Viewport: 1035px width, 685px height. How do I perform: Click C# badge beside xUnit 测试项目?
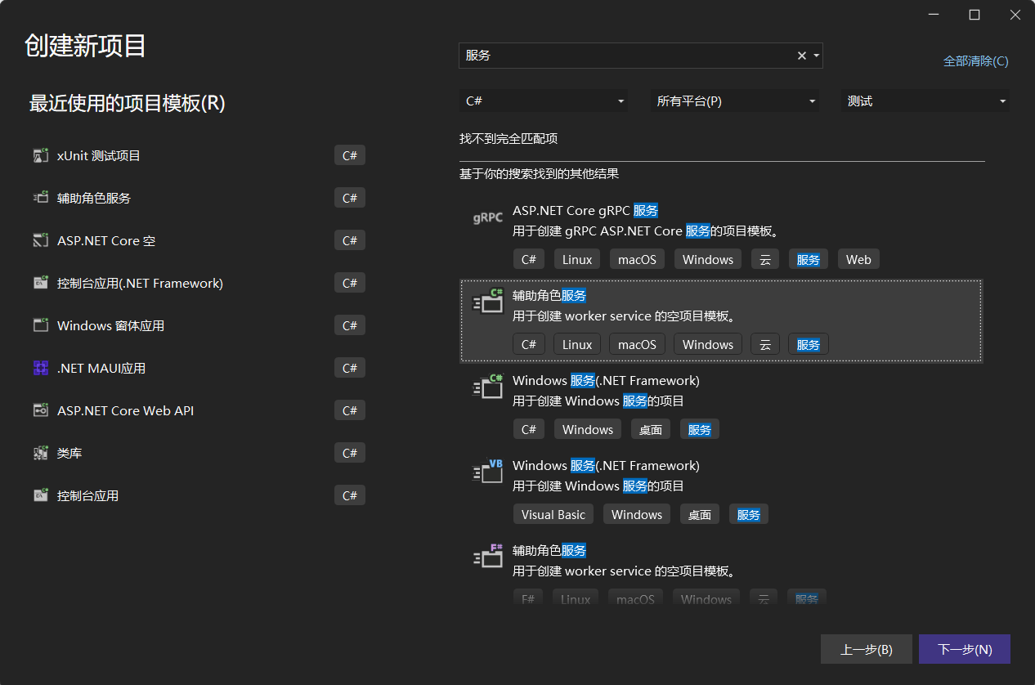coord(350,155)
